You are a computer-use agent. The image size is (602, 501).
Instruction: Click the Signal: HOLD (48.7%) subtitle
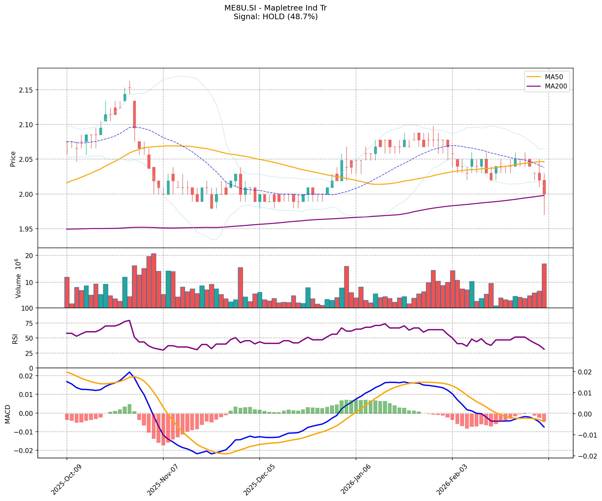pyautogui.click(x=275, y=17)
